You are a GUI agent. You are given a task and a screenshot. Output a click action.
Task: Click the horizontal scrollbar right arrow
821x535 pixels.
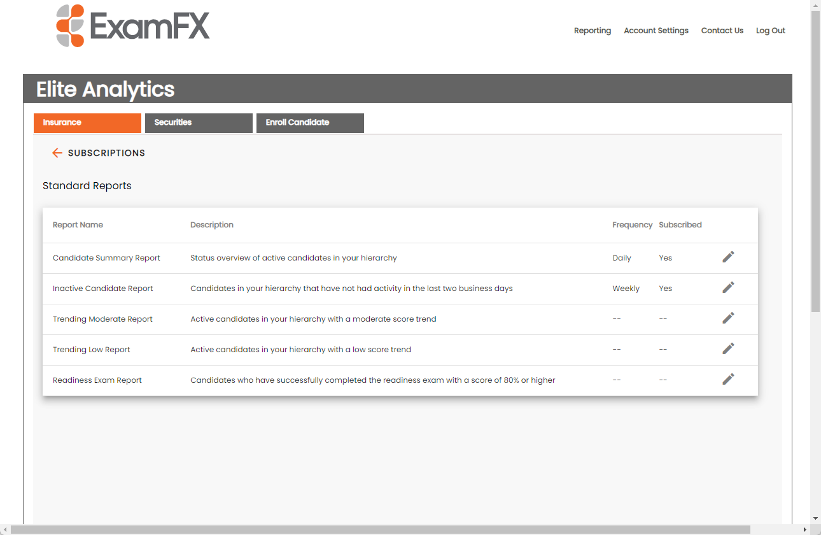[x=804, y=530]
